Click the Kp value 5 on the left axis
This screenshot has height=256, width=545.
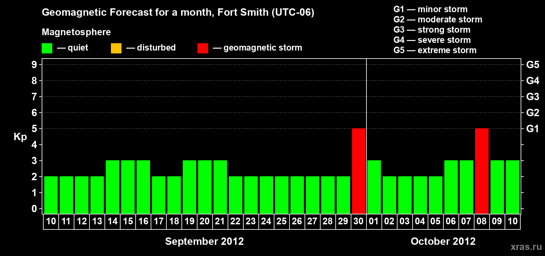[x=34, y=129]
